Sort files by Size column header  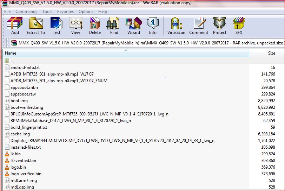click(x=271, y=53)
